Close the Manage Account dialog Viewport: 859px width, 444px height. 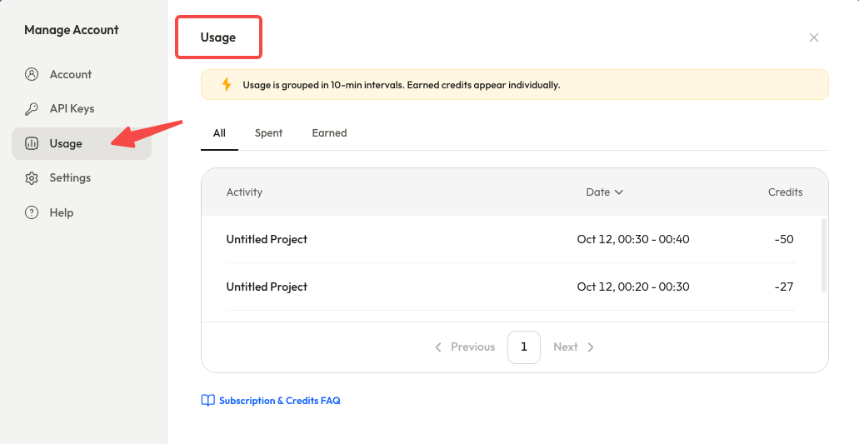[814, 37]
